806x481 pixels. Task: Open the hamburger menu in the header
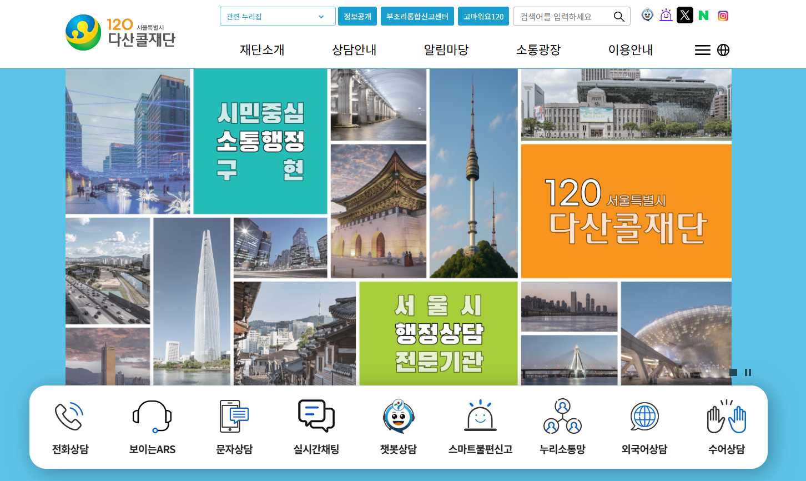[x=702, y=50]
